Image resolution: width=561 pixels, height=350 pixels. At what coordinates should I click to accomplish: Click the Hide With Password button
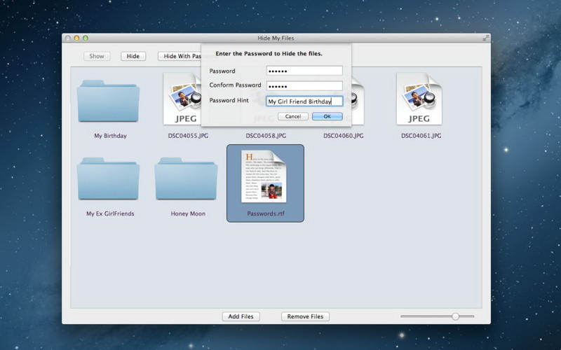pos(180,56)
